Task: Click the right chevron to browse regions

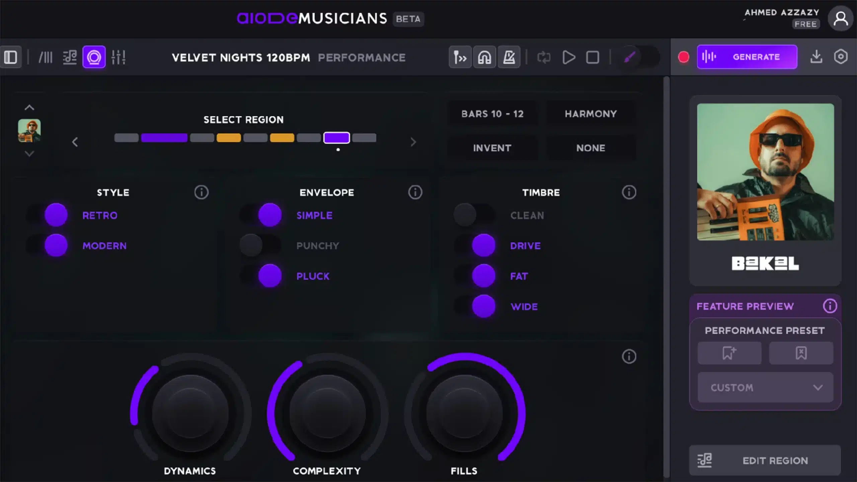Action: [x=413, y=142]
